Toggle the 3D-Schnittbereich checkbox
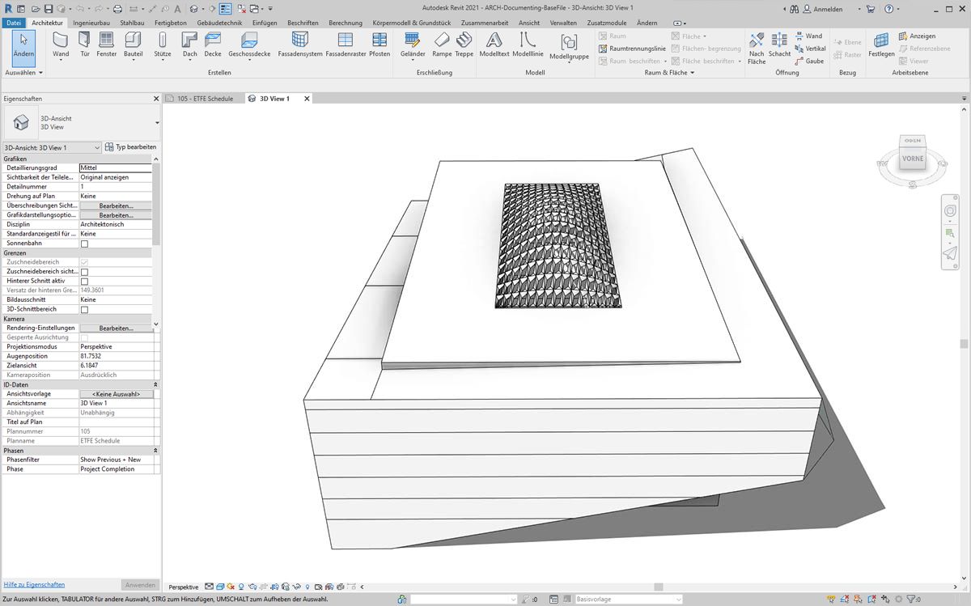This screenshot has width=971, height=606. [84, 309]
